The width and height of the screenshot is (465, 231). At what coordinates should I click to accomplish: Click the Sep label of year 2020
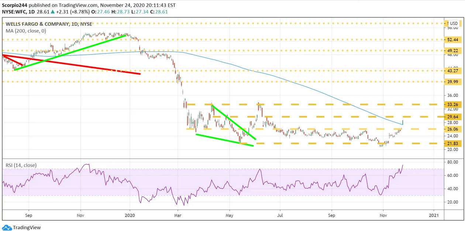(332, 215)
